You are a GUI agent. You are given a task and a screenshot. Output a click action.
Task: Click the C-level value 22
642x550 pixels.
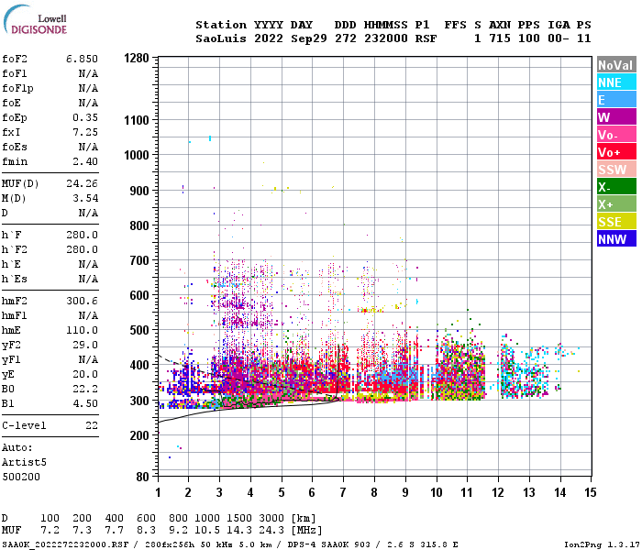coord(92,425)
